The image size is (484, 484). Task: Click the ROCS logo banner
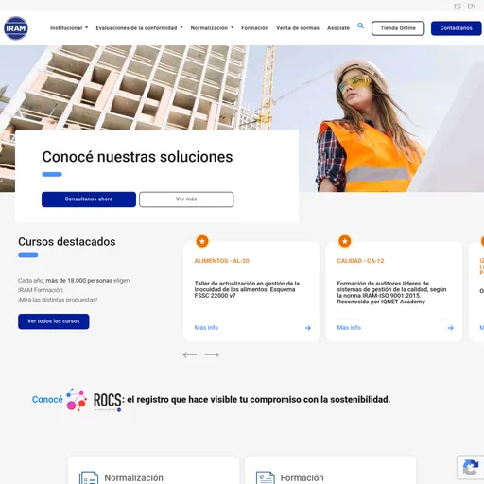click(211, 400)
